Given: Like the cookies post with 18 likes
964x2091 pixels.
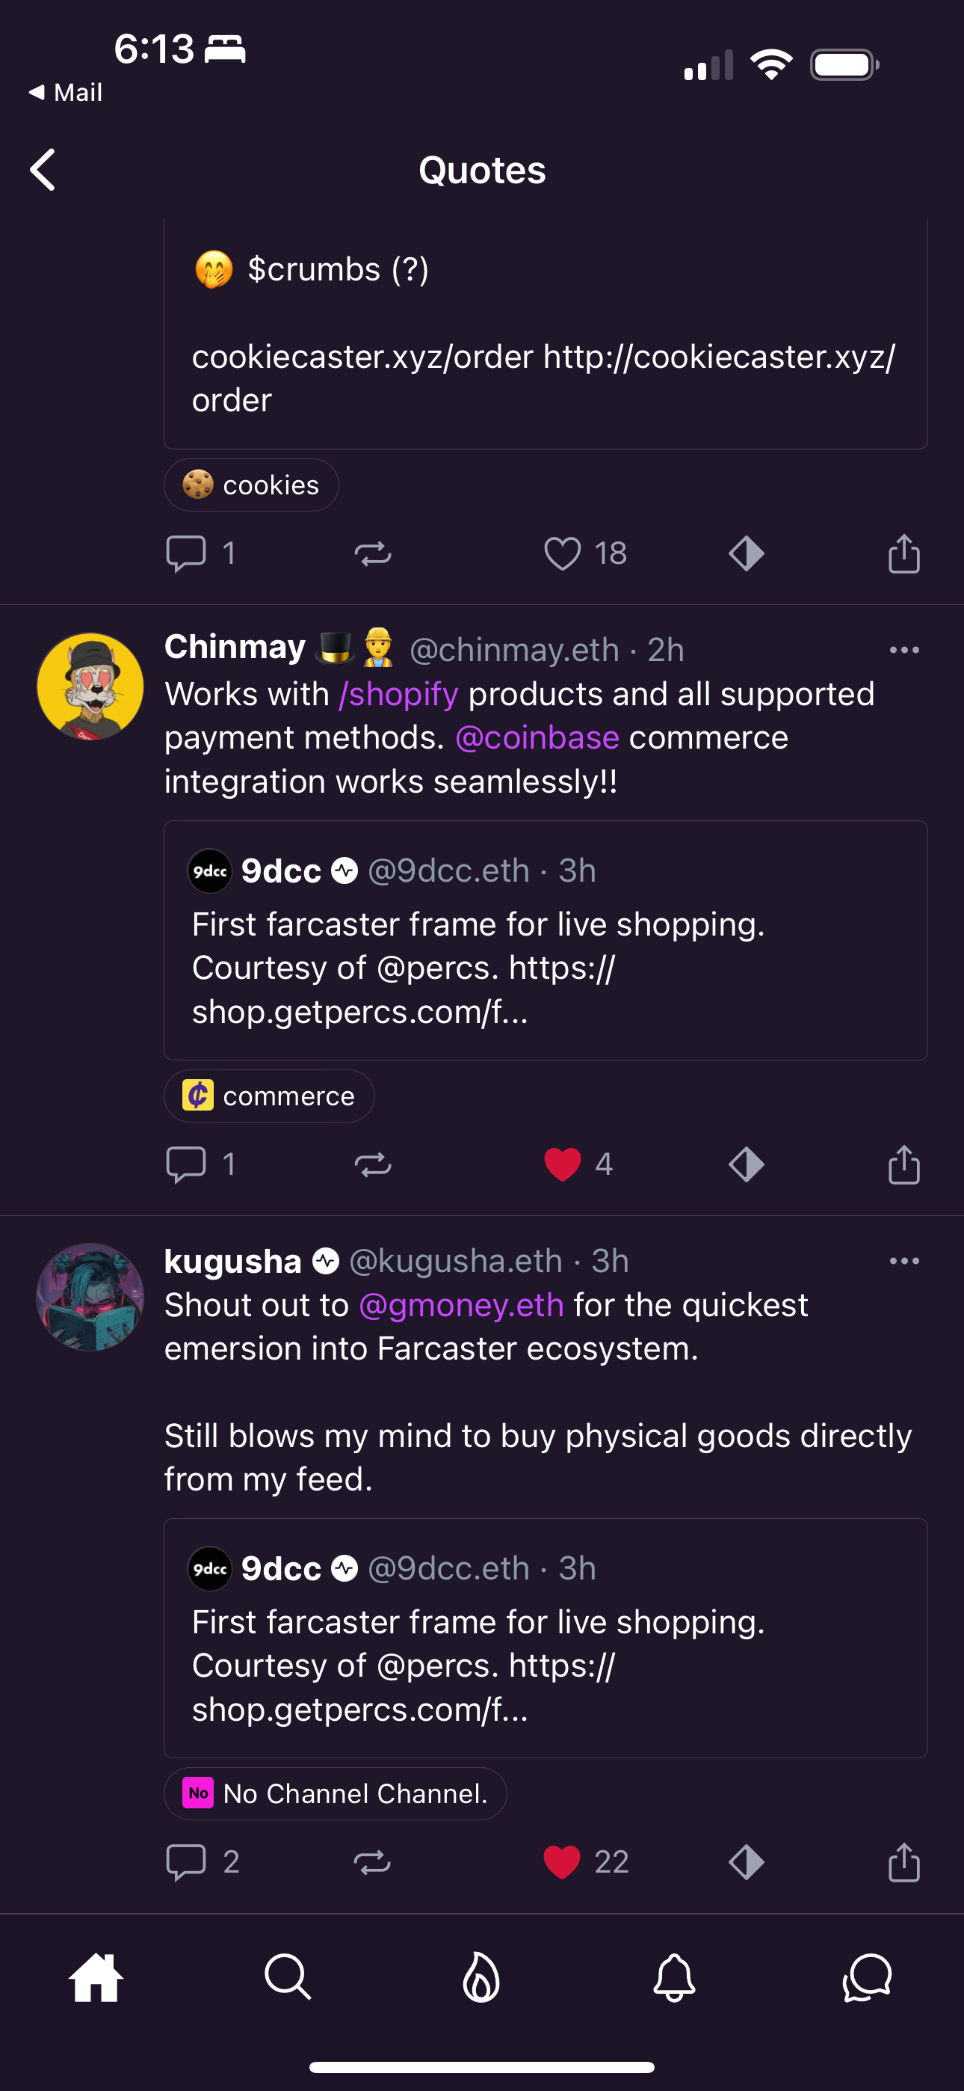Looking at the screenshot, I should [562, 553].
